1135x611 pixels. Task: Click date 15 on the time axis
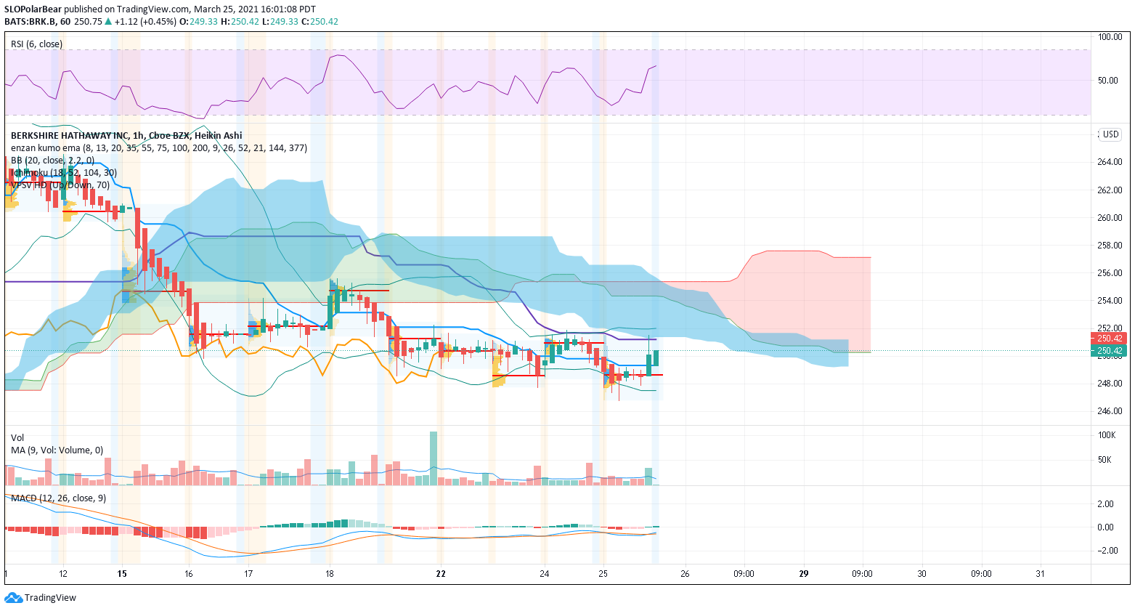tap(122, 574)
